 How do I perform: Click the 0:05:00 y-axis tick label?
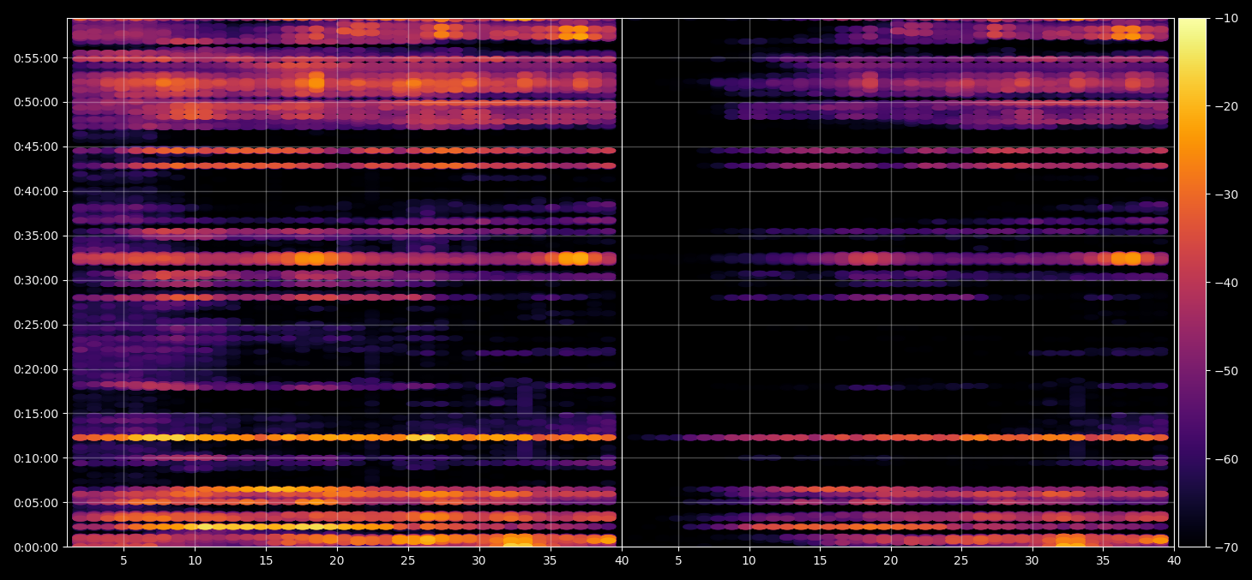(x=37, y=503)
